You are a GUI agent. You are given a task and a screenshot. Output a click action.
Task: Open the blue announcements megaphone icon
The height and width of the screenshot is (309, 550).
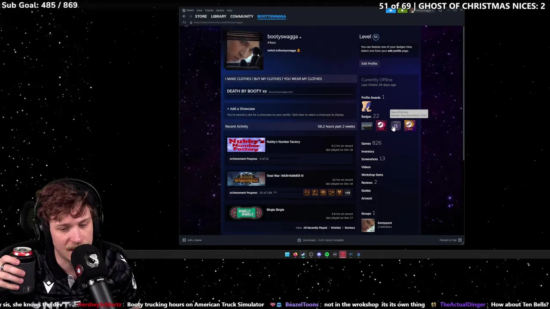(391, 10)
